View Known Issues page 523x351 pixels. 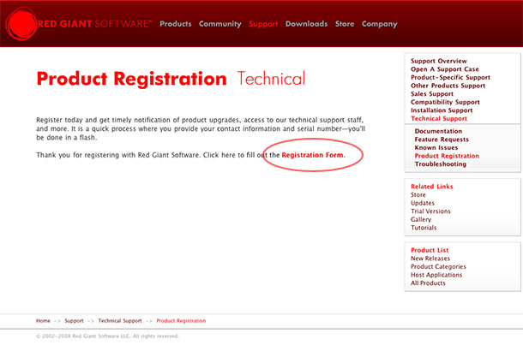pos(436,147)
